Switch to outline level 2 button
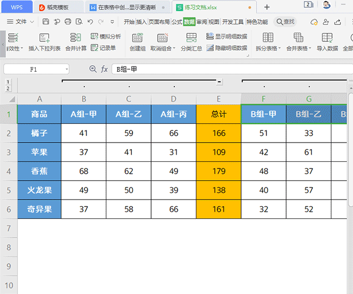Screen dimensions: 353x294 pos(8,88)
